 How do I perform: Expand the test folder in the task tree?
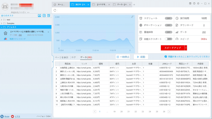click(x=2, y=20)
